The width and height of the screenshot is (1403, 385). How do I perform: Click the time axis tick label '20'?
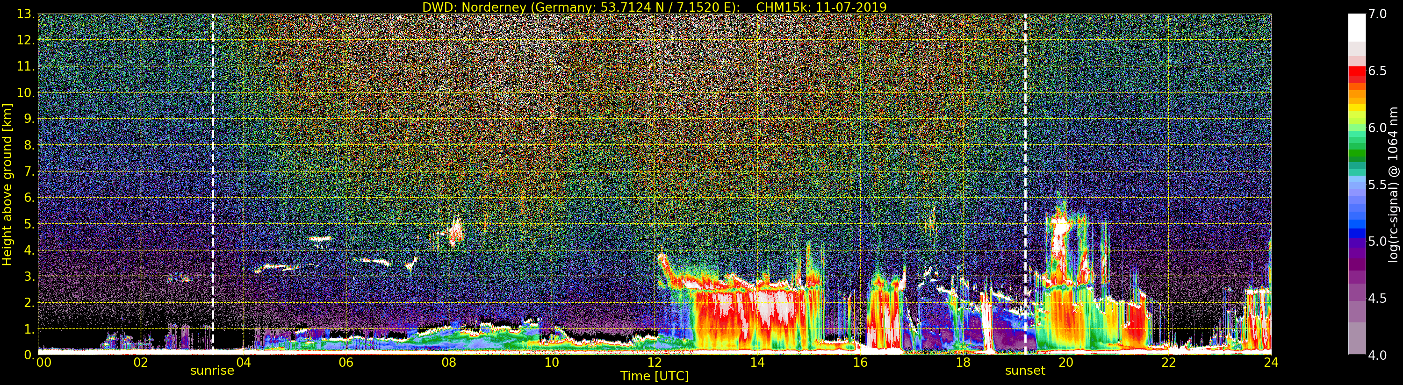[1066, 363]
